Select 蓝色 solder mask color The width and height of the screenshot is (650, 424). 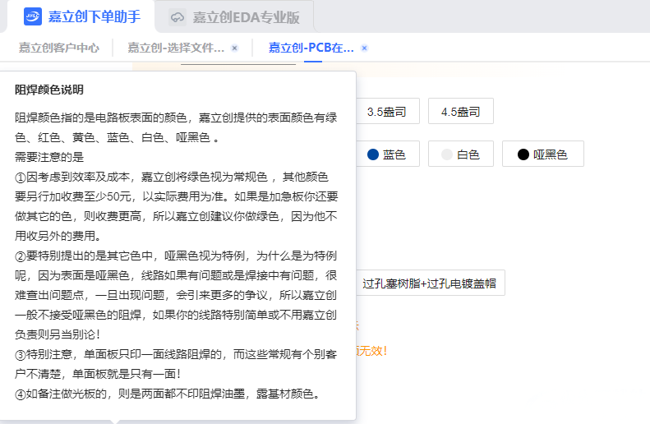coord(387,154)
